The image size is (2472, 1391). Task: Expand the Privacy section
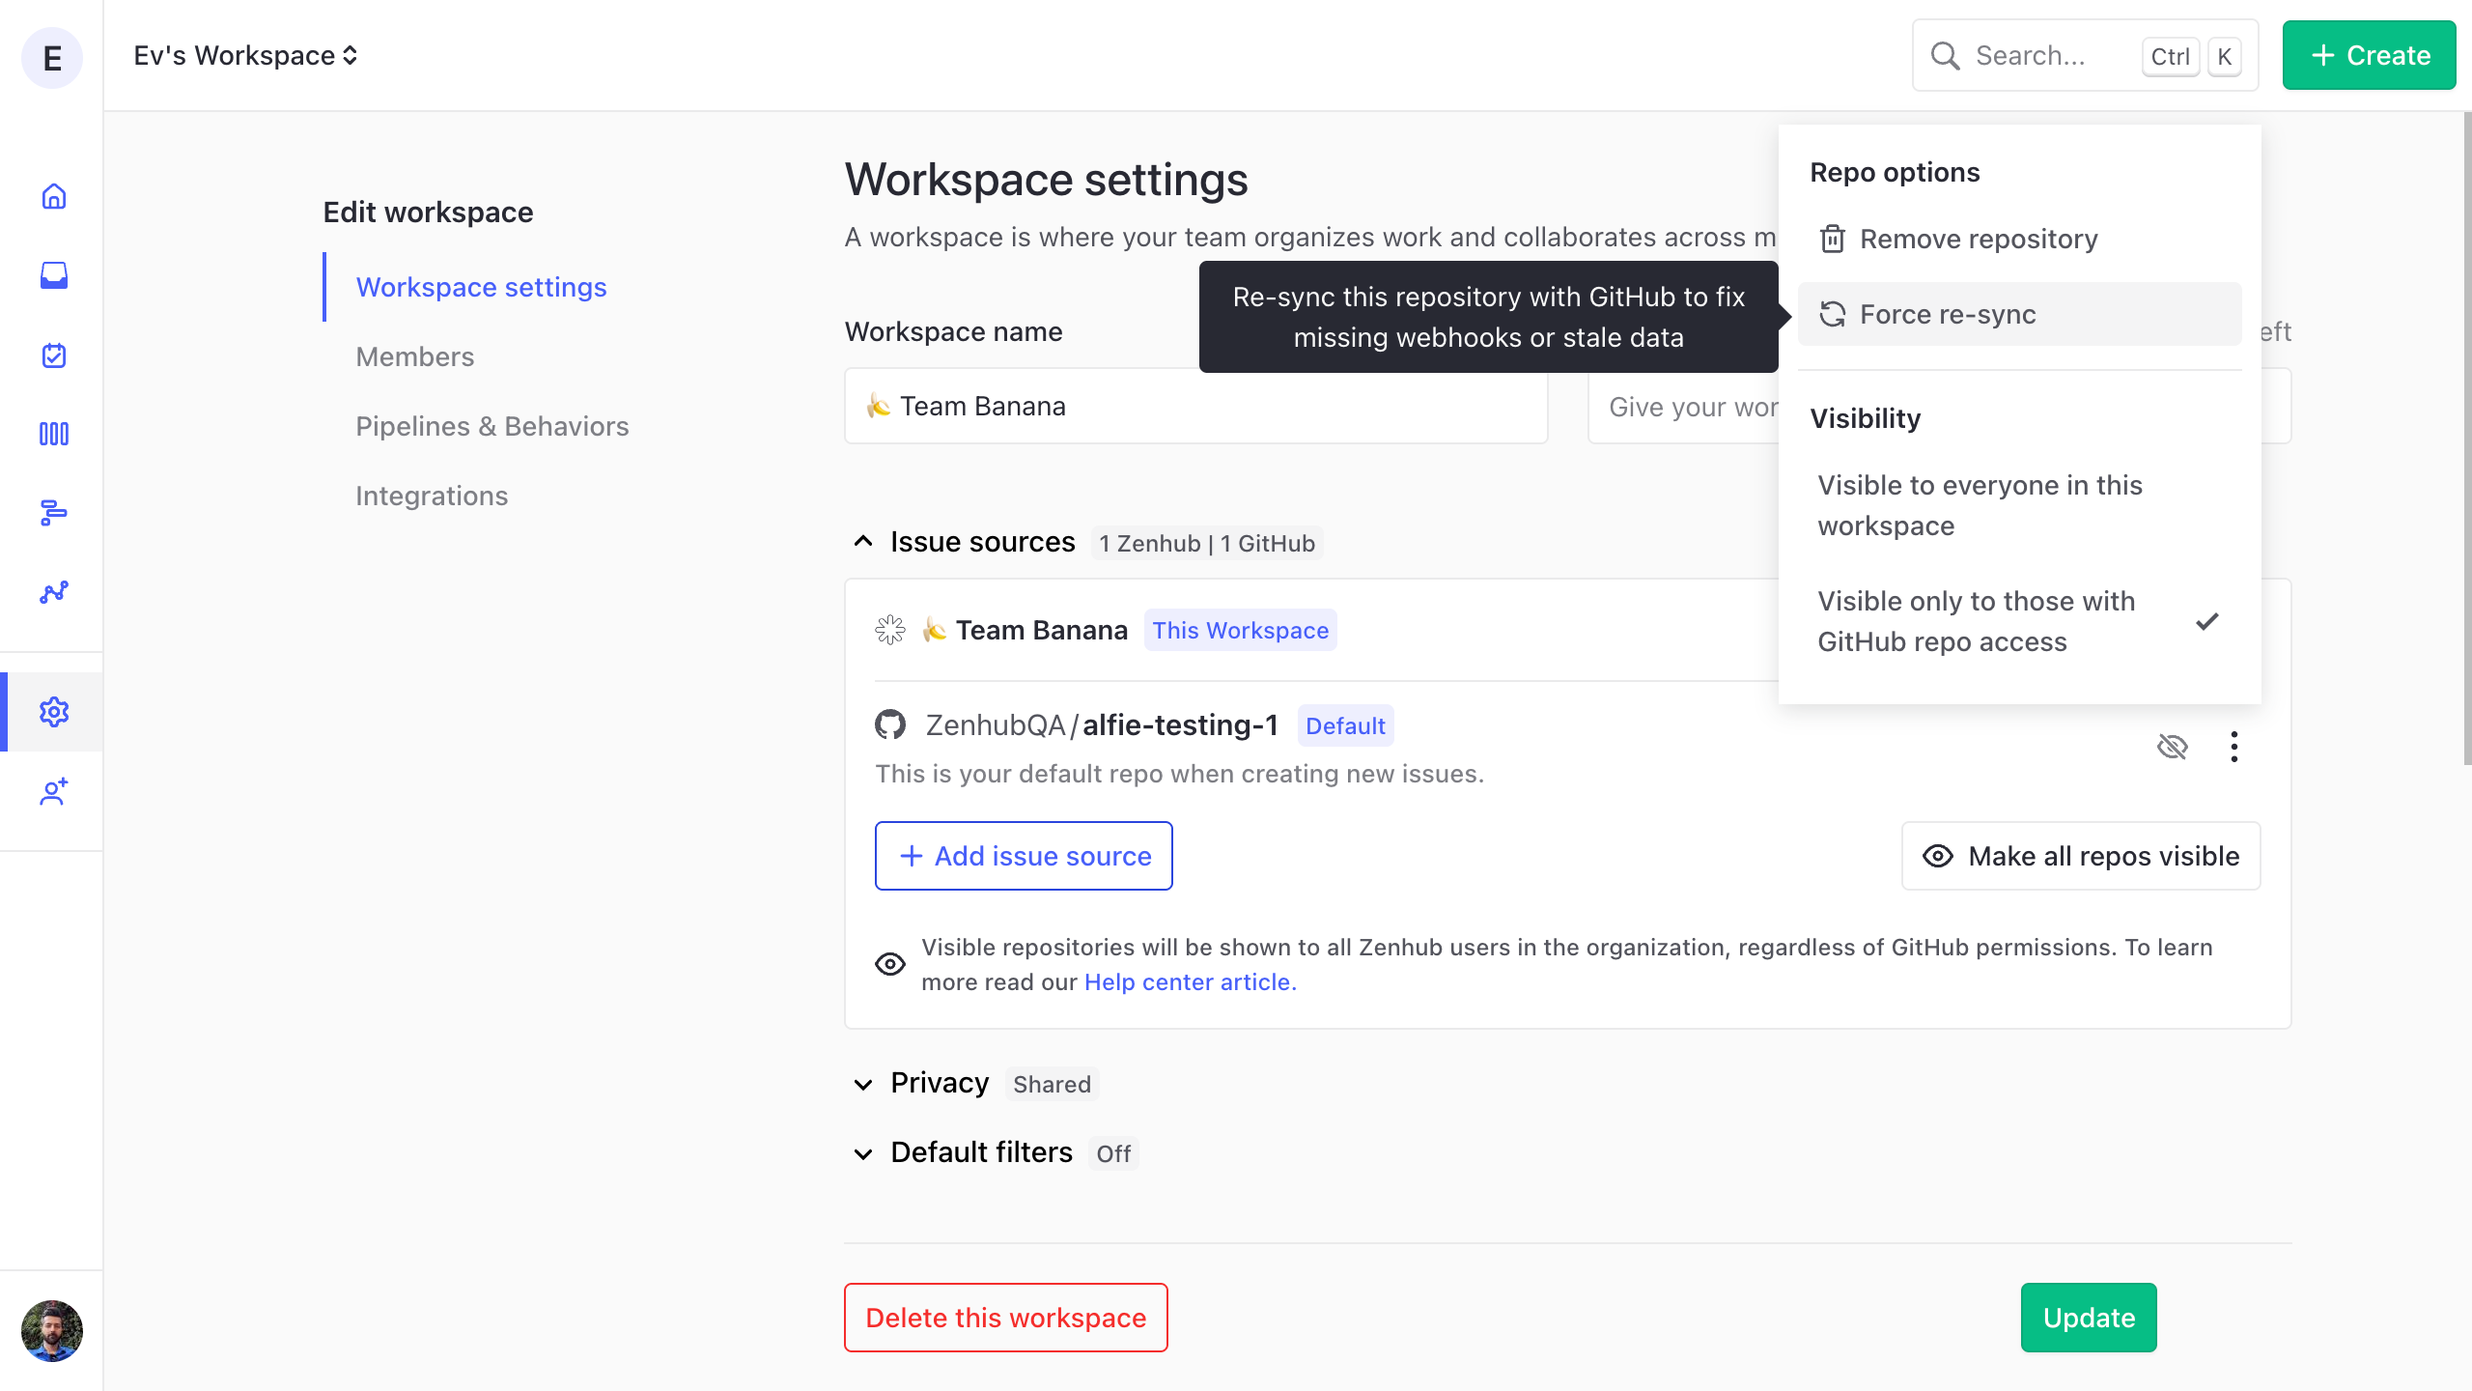click(x=863, y=1084)
